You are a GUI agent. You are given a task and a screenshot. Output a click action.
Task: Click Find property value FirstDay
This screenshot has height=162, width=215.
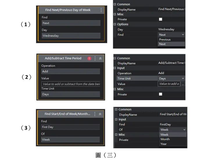165,124
